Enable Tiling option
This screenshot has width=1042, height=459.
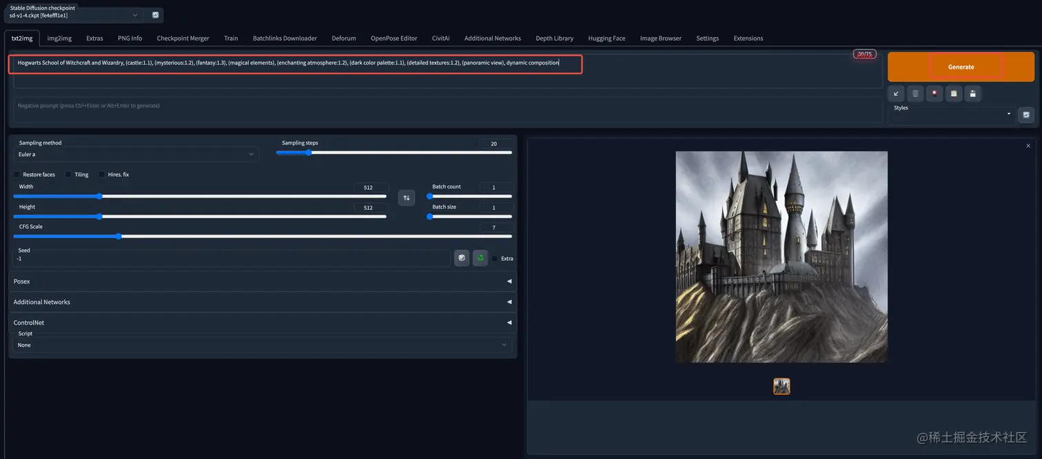coord(68,174)
